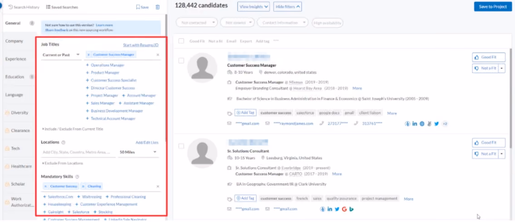Tick the select-all candidates checkbox
This screenshot has height=222, width=515.
tap(181, 41)
